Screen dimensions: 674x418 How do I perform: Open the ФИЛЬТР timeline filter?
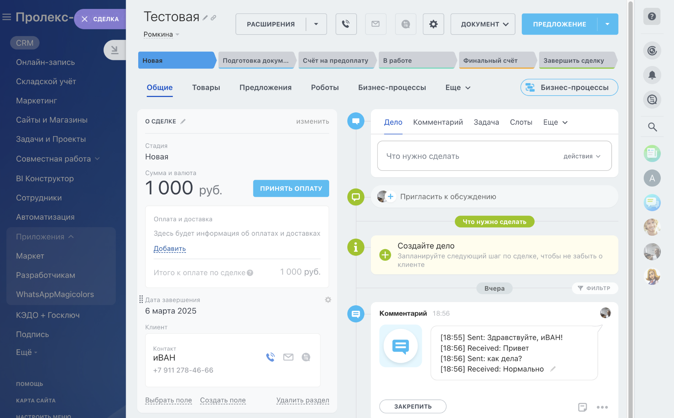595,288
